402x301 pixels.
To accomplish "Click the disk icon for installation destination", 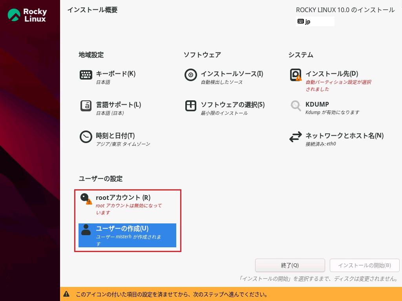I will [x=296, y=75].
